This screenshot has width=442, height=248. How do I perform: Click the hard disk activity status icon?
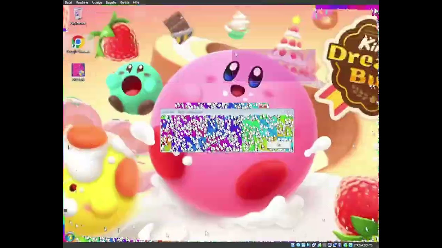pos(293,245)
